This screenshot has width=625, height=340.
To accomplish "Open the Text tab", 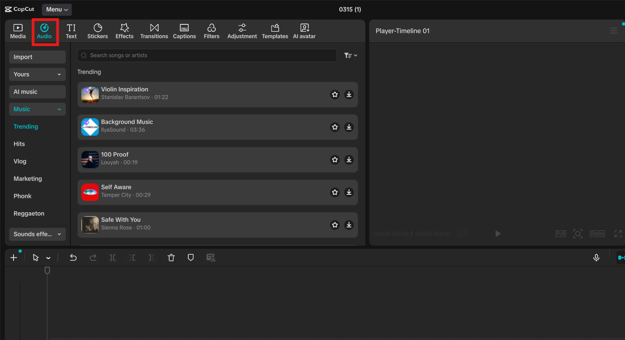I will (x=71, y=31).
